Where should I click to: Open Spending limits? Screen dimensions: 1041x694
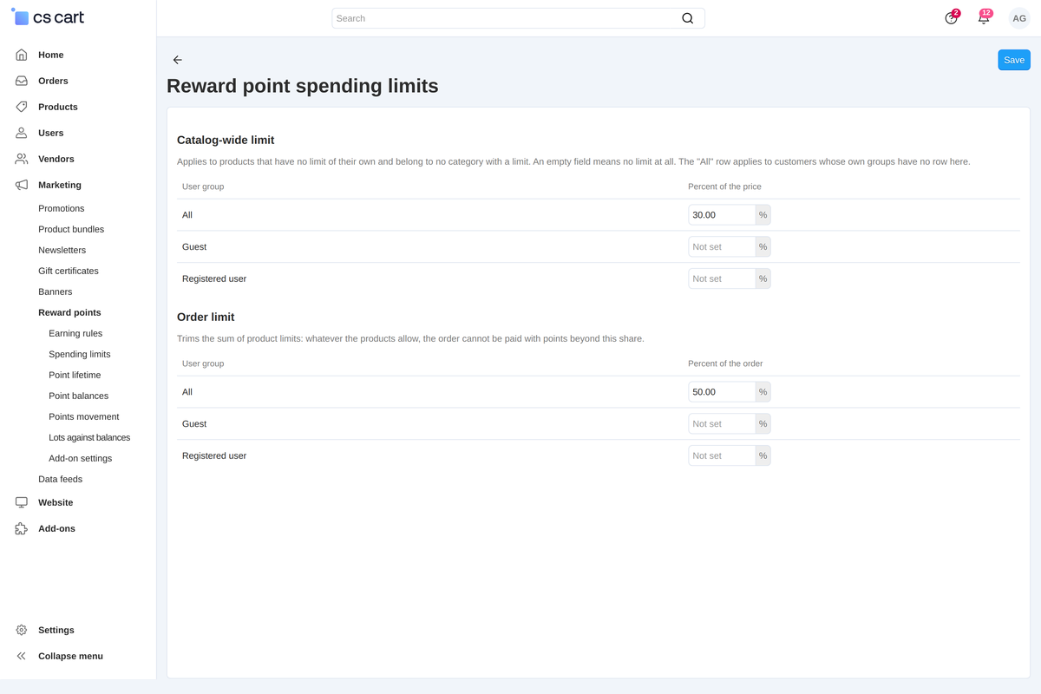80,354
